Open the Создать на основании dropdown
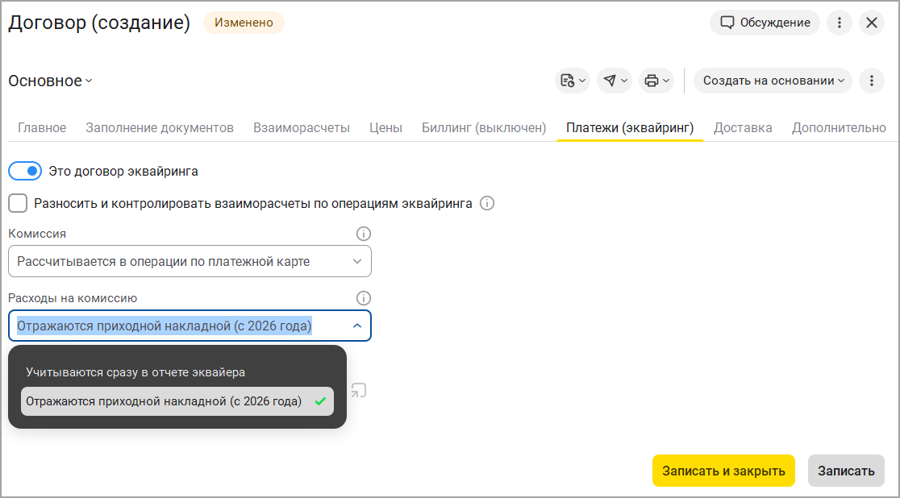Screen dimensions: 900x498 click(x=773, y=81)
